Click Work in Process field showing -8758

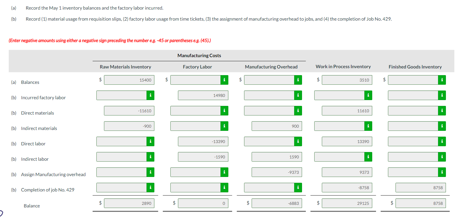click(347, 187)
